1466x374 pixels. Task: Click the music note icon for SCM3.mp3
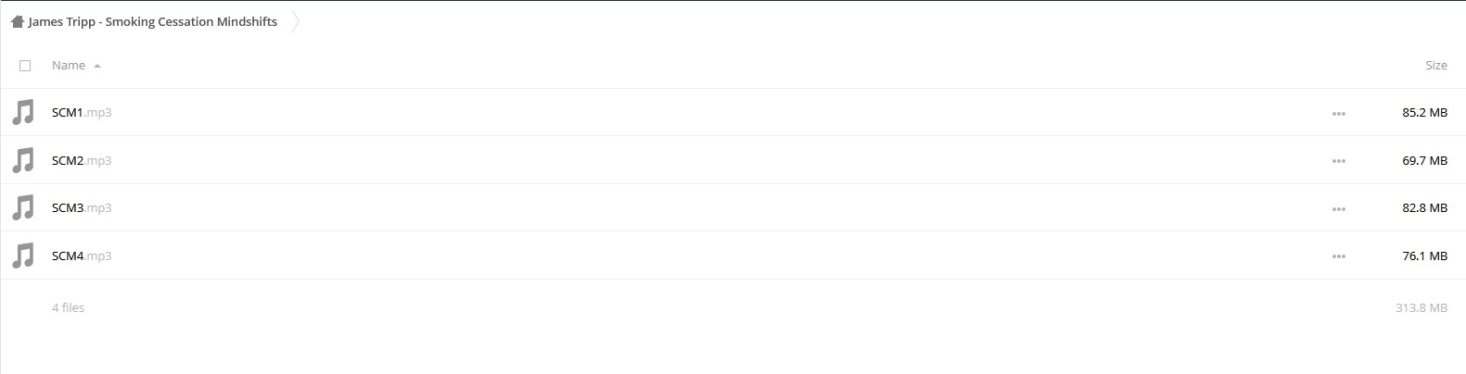pyautogui.click(x=23, y=207)
